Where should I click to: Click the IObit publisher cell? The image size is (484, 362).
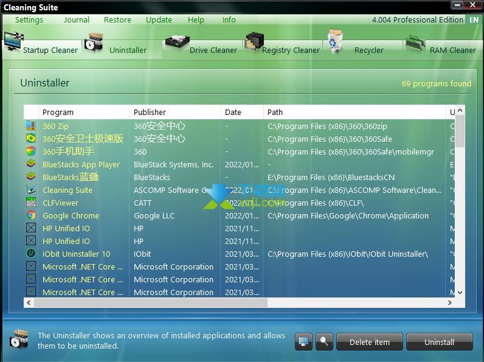coord(142,254)
